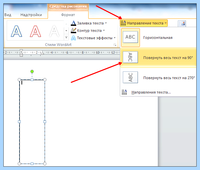
Task: Click inside the text box
Action: point(32,122)
